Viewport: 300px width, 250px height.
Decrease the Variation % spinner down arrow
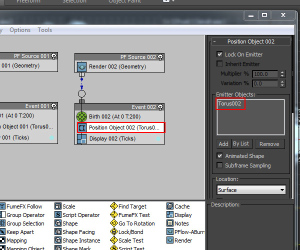pos(282,85)
